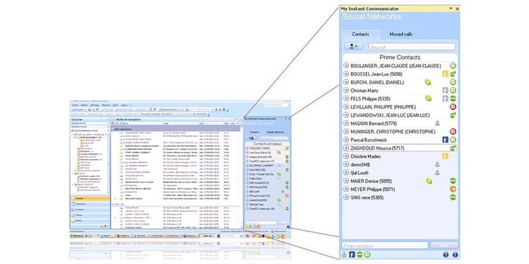This screenshot has width=529, height=264.
Task: Expand the MAGNIN Bernard contact entry
Action: pos(346,123)
